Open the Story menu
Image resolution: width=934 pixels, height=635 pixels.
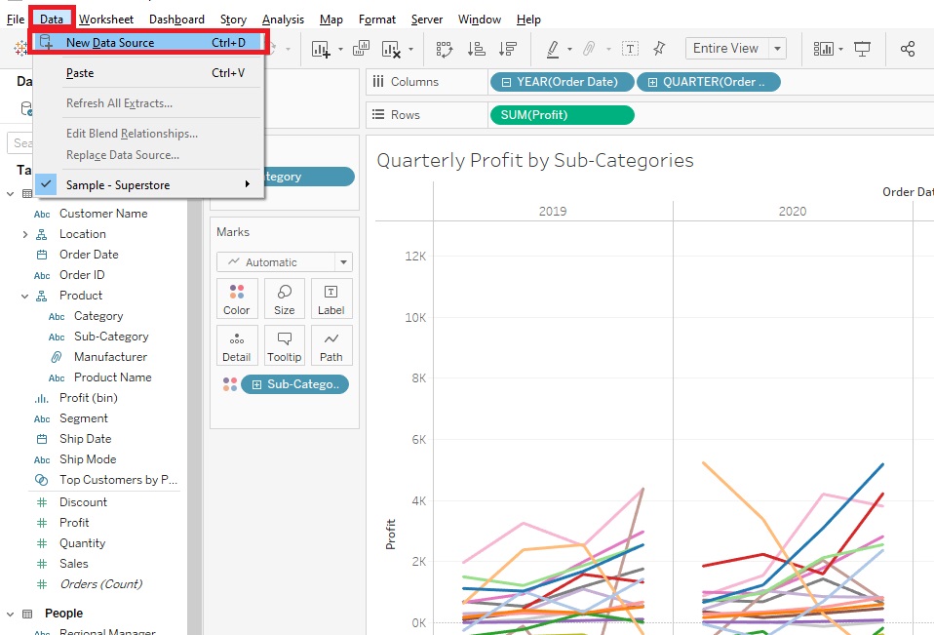coord(233,20)
